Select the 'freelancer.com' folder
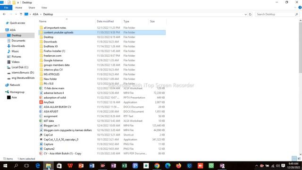302x170 pixels. click(x=52, y=56)
